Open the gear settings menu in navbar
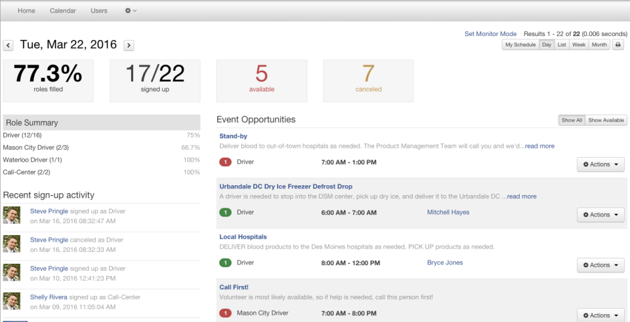This screenshot has height=322, width=630. pos(131,11)
